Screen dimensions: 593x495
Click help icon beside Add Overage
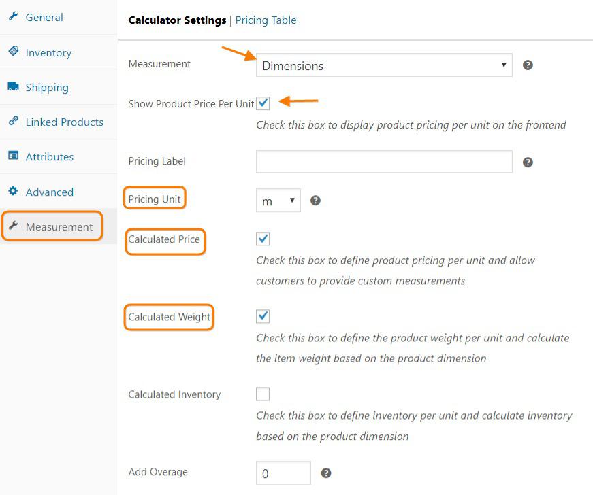(x=326, y=473)
